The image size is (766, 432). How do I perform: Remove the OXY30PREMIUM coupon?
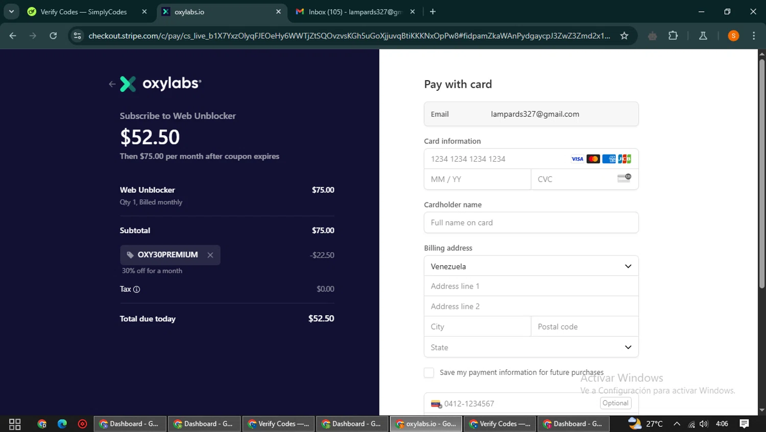210,255
